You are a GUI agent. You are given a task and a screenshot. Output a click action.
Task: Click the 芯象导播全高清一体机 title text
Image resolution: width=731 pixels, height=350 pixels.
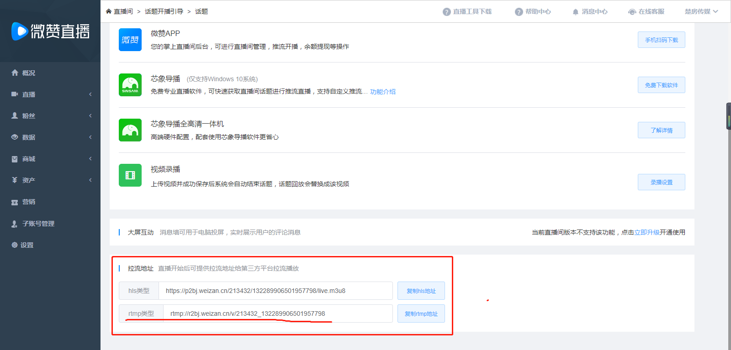pyautogui.click(x=187, y=124)
